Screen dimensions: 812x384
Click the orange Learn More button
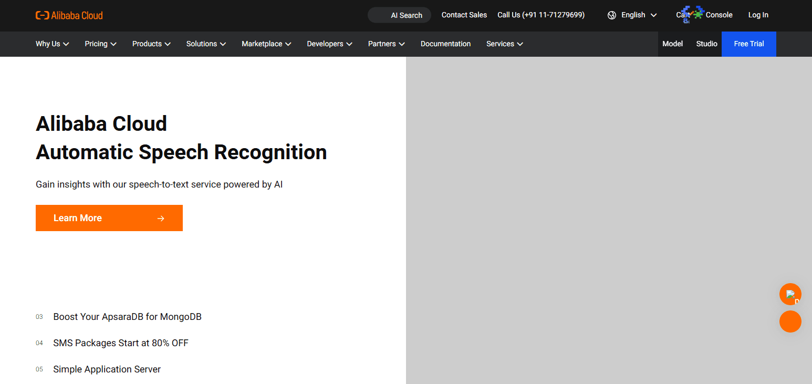point(109,218)
